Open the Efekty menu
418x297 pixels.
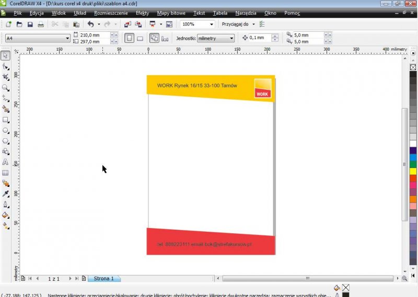[142, 13]
